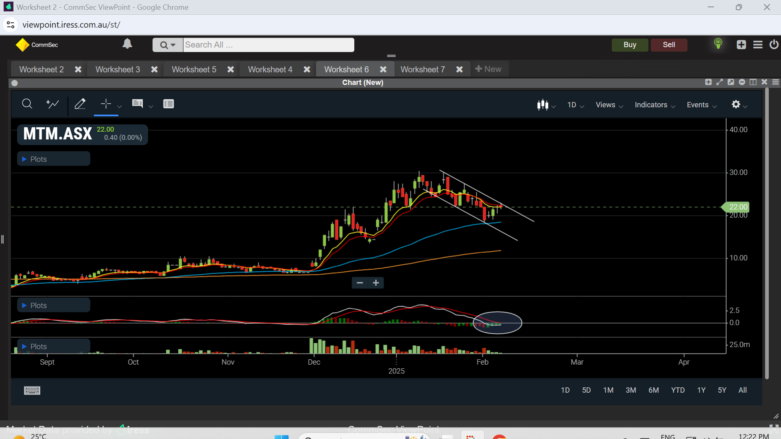Image resolution: width=781 pixels, height=439 pixels.
Task: Click the add comparison line icon
Action: (x=52, y=104)
